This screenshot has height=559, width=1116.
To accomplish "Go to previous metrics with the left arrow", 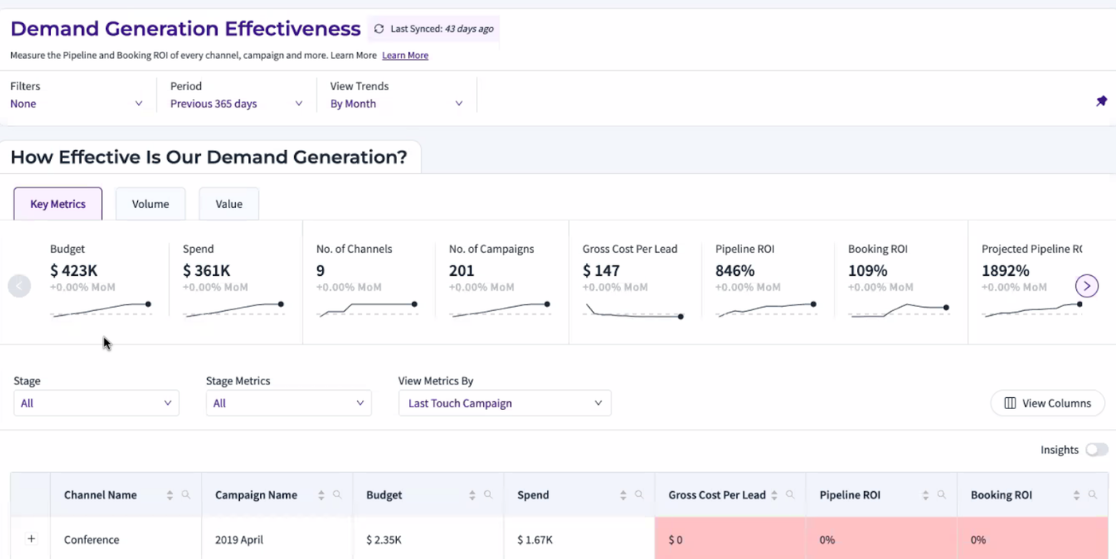I will [x=19, y=285].
